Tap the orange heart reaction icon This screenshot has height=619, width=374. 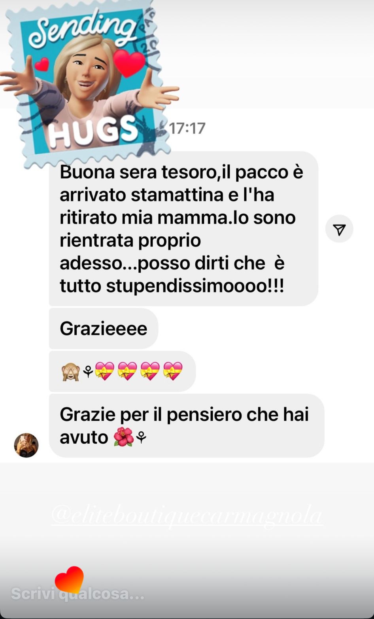click(69, 580)
